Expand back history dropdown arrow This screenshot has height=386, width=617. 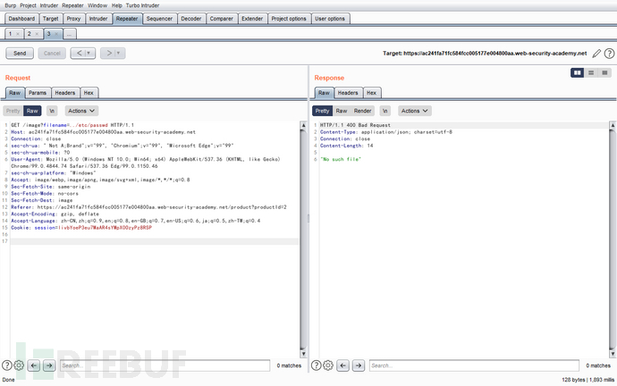point(90,53)
